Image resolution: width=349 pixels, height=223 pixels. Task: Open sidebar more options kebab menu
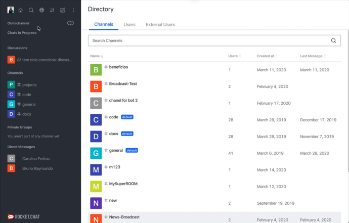tap(73, 10)
